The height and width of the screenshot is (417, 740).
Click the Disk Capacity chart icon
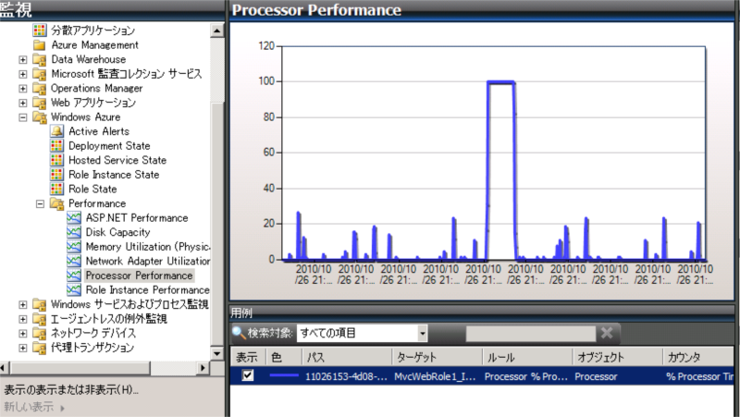pos(74,232)
